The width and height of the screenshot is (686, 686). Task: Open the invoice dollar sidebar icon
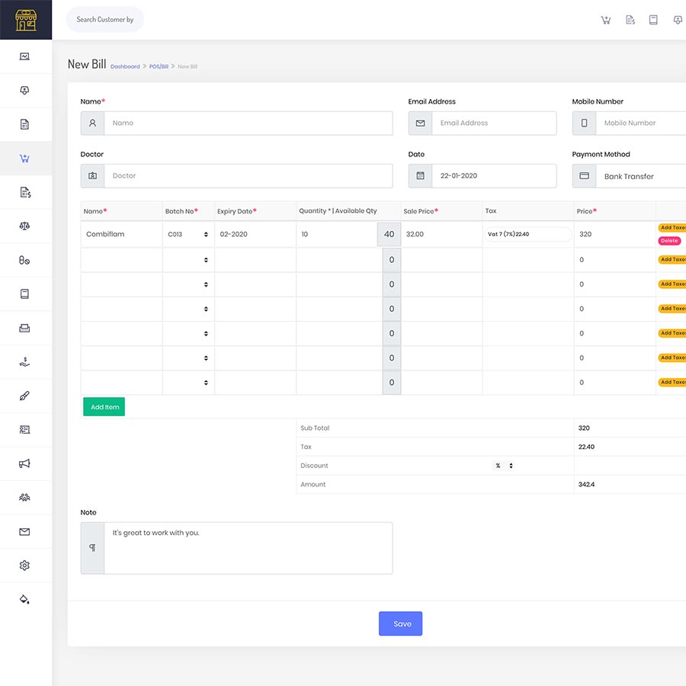25,192
